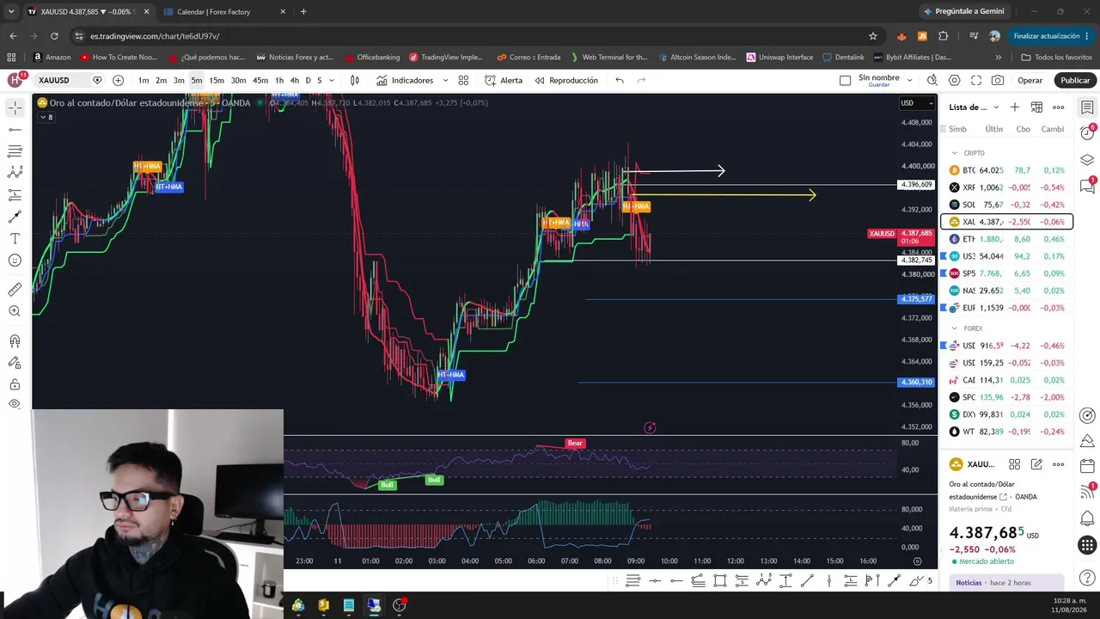Open the watchlist more options menu
This screenshot has height=619, width=1100.
click(x=1058, y=107)
